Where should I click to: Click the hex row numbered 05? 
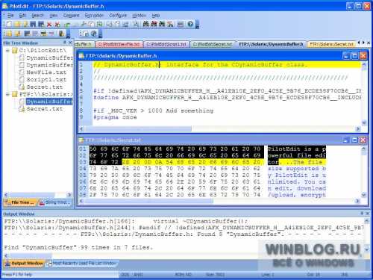(202, 175)
